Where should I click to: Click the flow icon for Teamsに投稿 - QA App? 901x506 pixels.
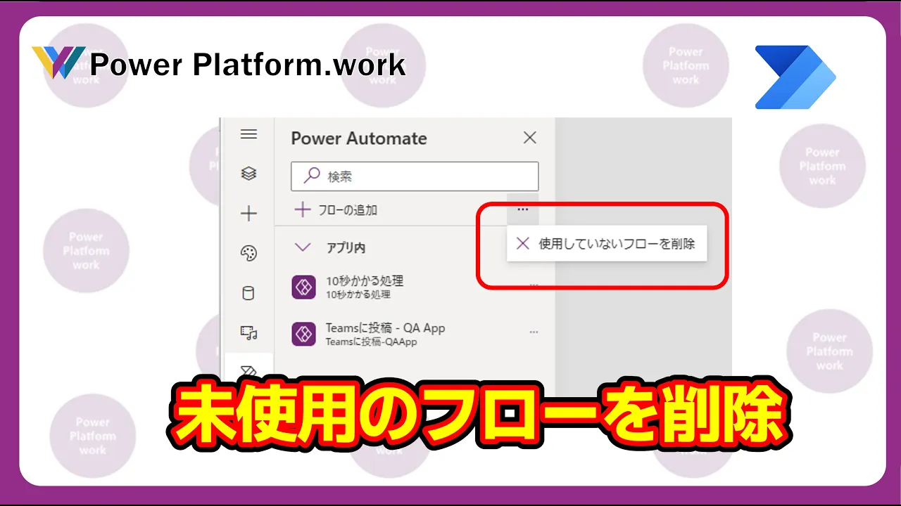point(303,334)
